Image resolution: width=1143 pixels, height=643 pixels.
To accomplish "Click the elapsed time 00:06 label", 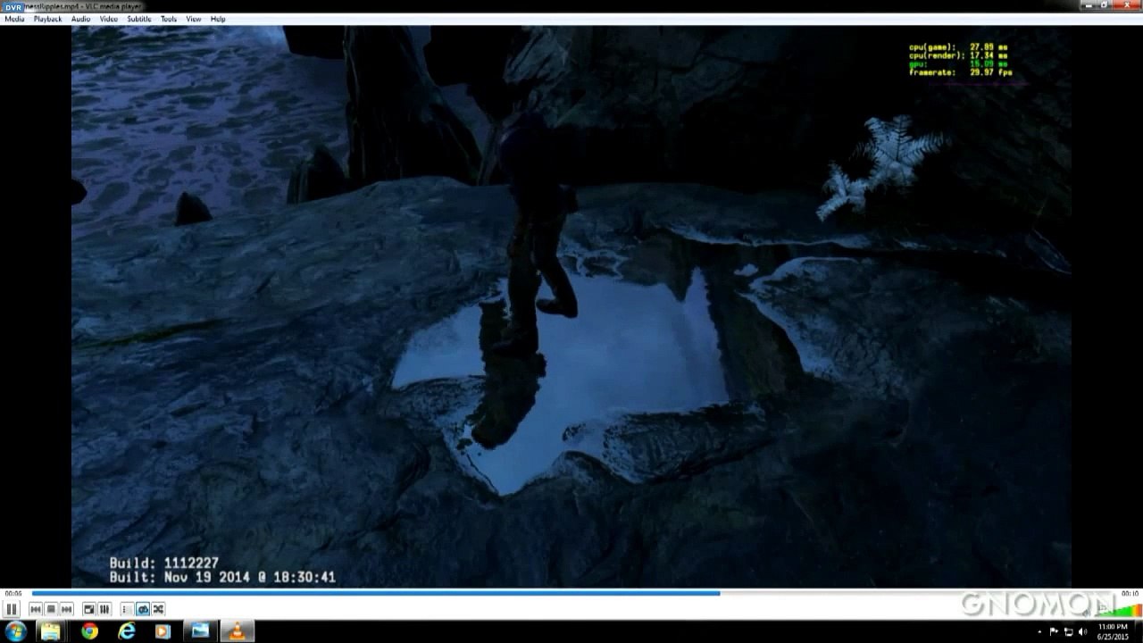I will (13, 593).
